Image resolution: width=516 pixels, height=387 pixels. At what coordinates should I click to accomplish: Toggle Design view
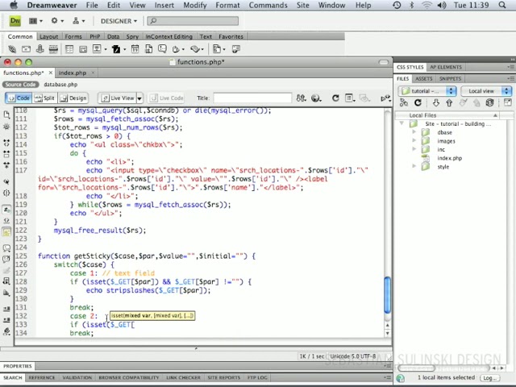(73, 98)
